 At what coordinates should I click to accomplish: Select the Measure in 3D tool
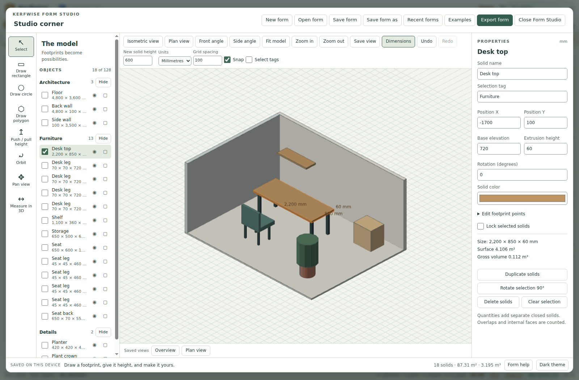21,204
